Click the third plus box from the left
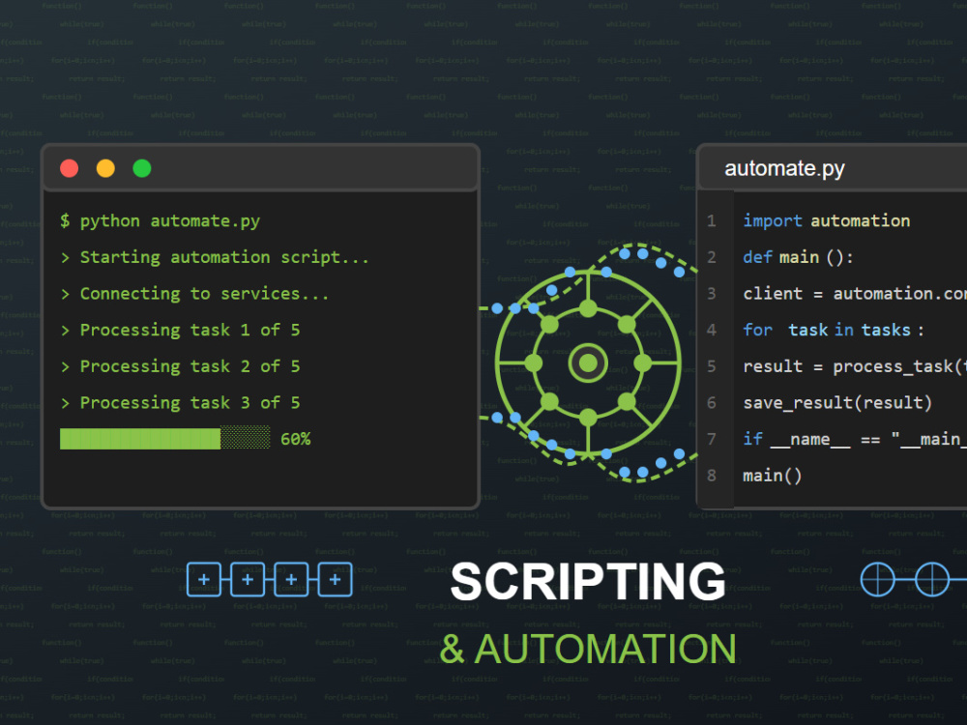The width and height of the screenshot is (967, 725). [291, 579]
